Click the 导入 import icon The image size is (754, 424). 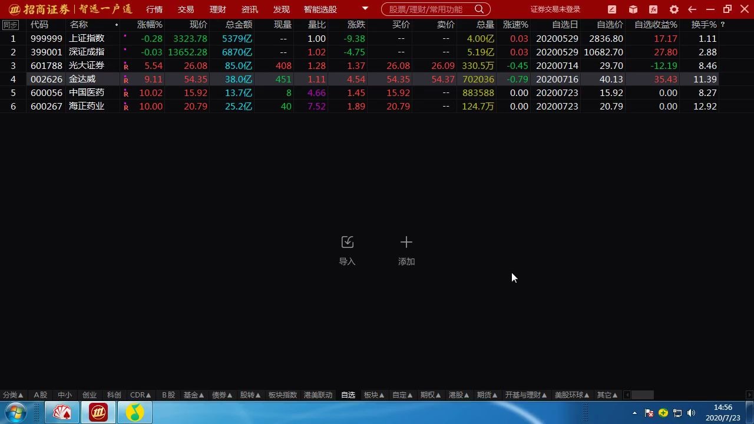point(347,242)
